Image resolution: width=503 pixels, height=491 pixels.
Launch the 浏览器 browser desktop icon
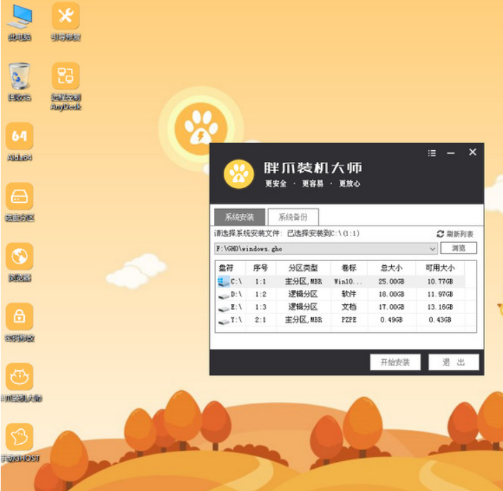coord(19,262)
